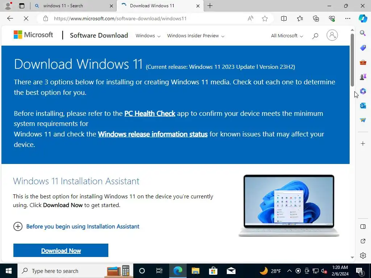Expand Before you begin using Installation Assistant
The height and width of the screenshot is (278, 371).
pyautogui.click(x=76, y=227)
